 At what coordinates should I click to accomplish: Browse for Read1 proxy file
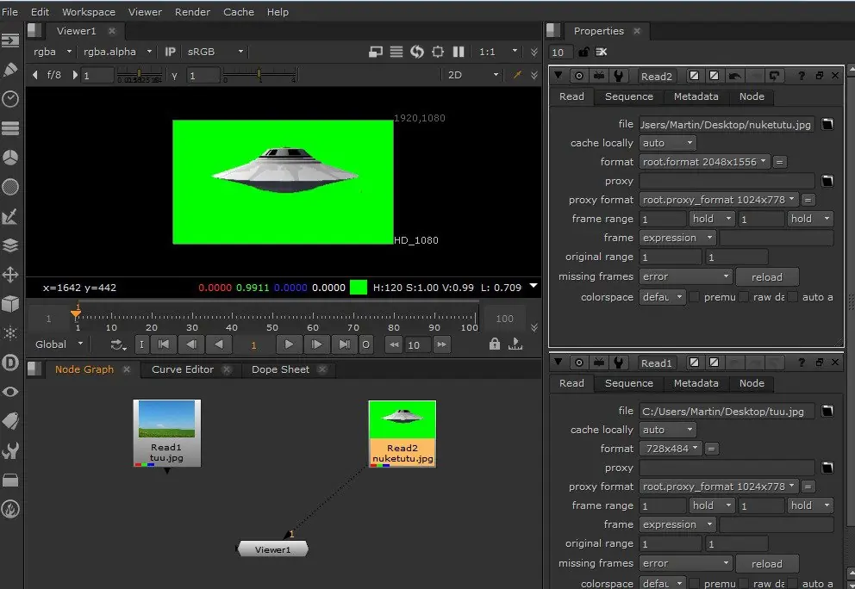point(827,468)
